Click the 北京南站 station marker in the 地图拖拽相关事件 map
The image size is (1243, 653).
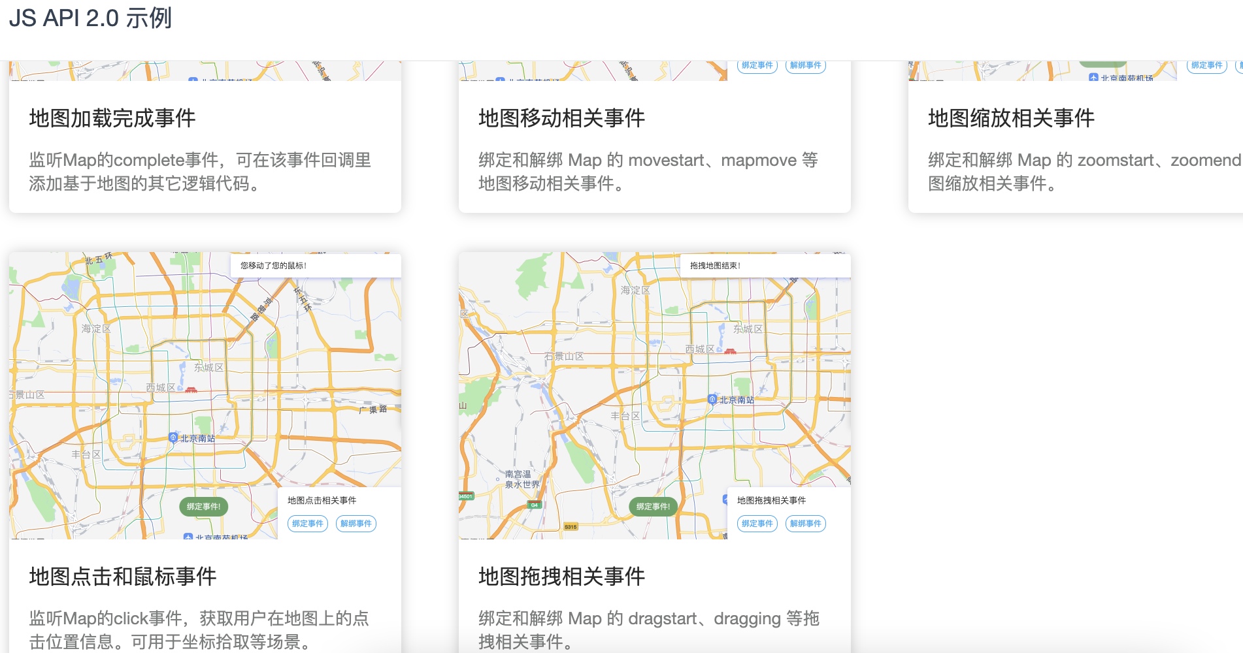712,399
